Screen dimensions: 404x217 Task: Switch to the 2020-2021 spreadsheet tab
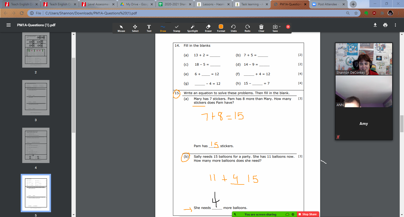pos(175,4)
